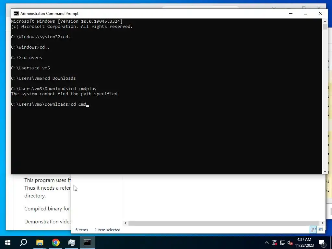Open the security warning tray icon
The width and height of the screenshot is (332, 249).
coord(274,243)
